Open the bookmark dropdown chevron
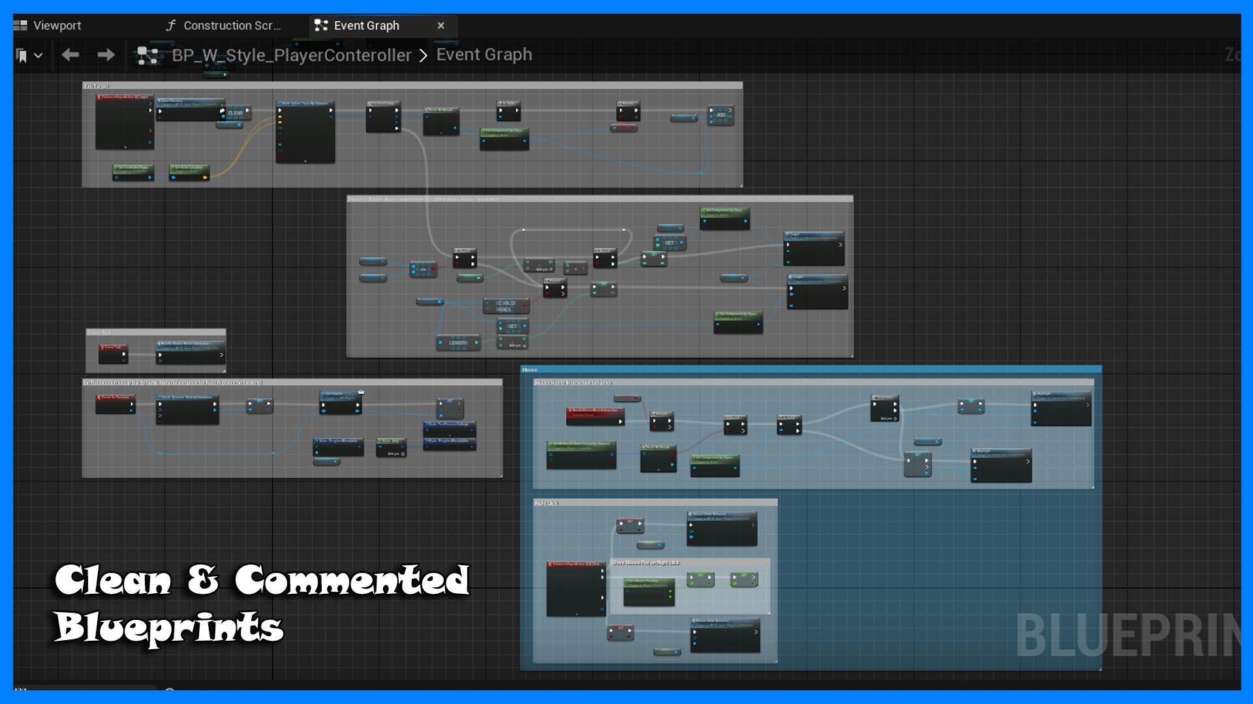This screenshot has height=704, width=1253. [37, 55]
